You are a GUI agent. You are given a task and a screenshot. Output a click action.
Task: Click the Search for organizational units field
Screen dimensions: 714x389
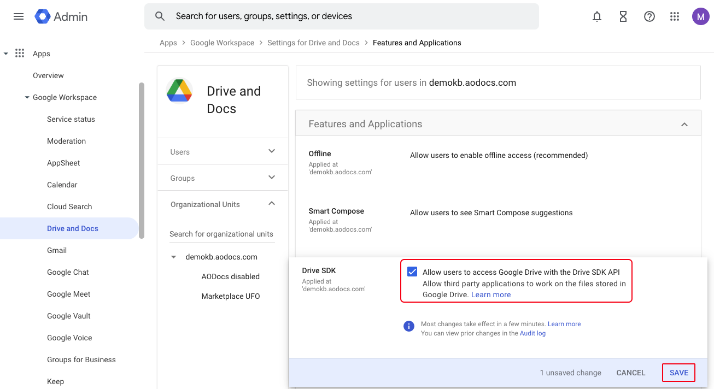(x=221, y=234)
